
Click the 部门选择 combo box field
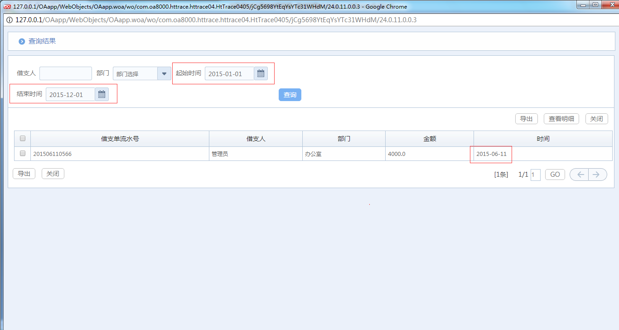[x=135, y=73]
